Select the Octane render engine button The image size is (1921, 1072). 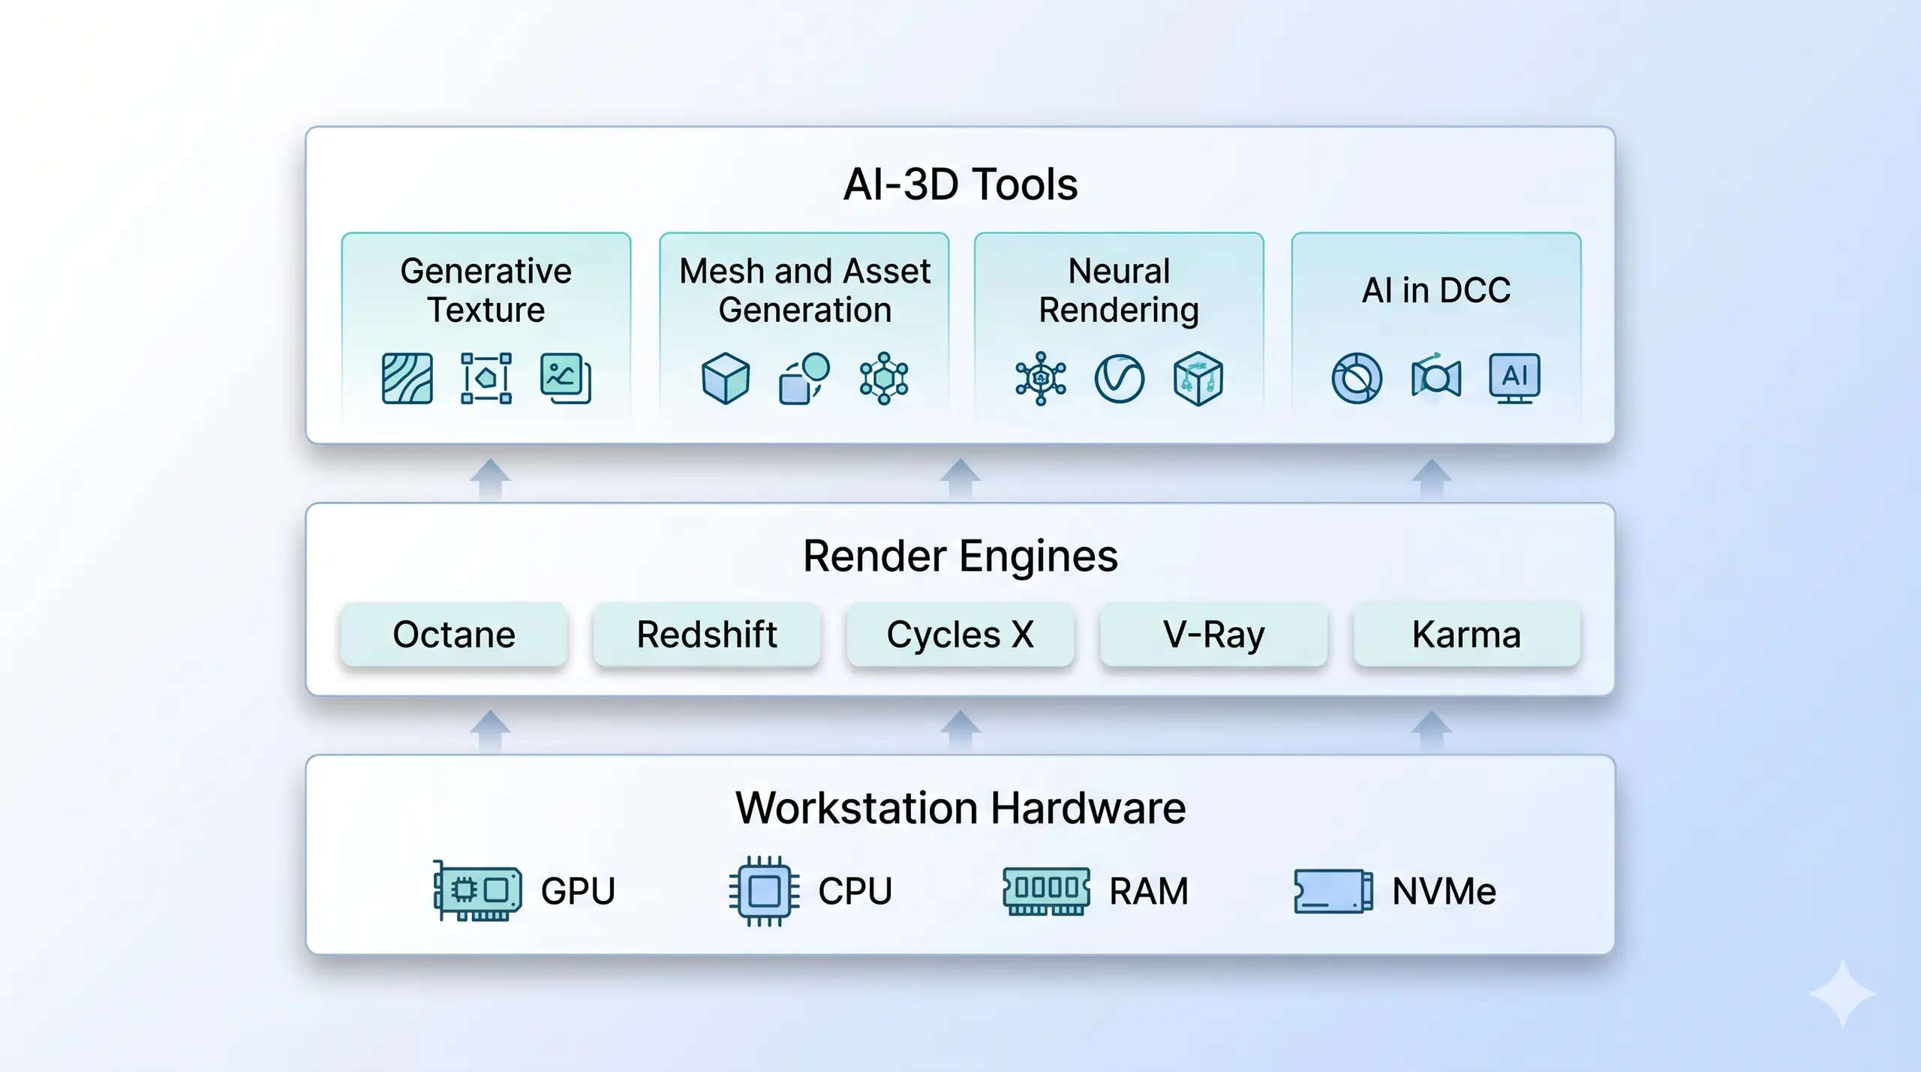[454, 635]
